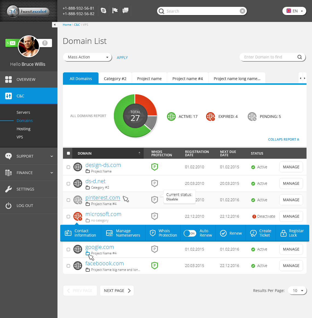Expand the Support menu section
Screen dimensions: 312x318
click(29, 156)
